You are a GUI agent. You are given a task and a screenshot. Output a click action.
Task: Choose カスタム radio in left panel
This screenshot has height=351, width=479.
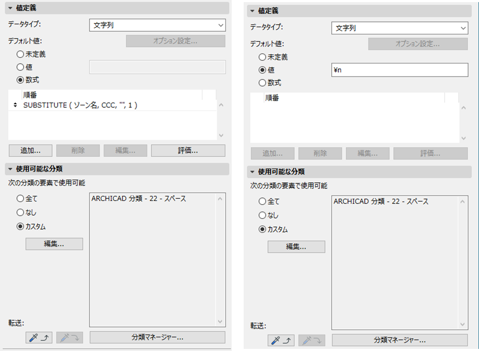(20, 227)
